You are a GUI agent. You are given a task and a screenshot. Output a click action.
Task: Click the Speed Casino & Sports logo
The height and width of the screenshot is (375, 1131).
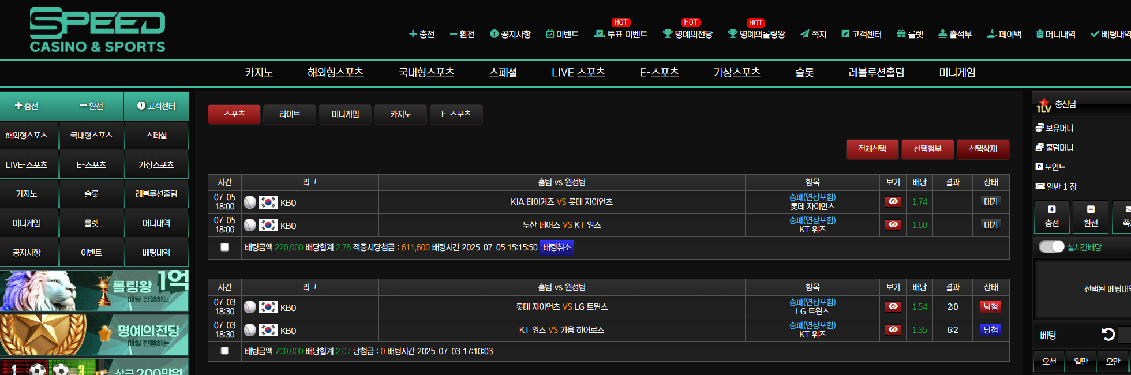click(x=98, y=30)
